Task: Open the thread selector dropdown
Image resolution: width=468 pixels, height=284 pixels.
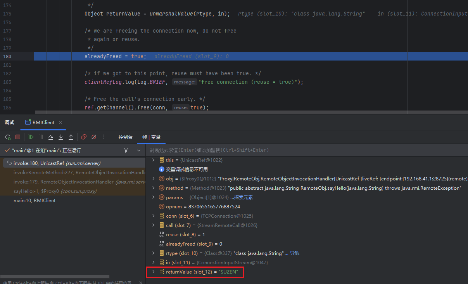Action: pos(139,150)
